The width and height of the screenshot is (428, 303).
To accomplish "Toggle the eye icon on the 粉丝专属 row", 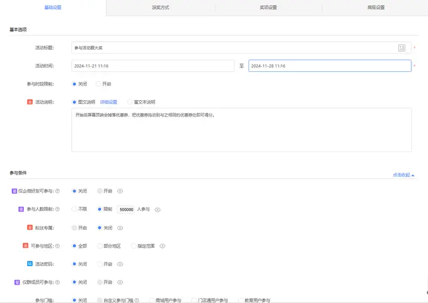I will 120,228.
